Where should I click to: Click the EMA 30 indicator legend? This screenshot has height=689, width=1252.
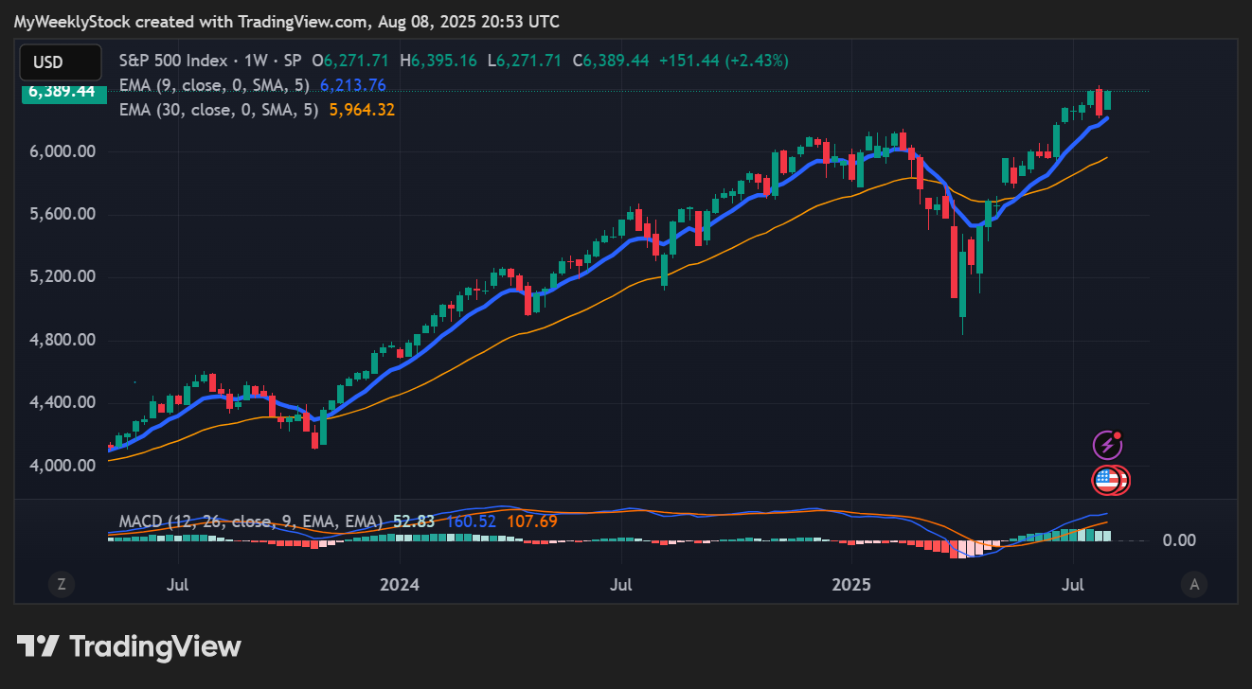coord(221,110)
